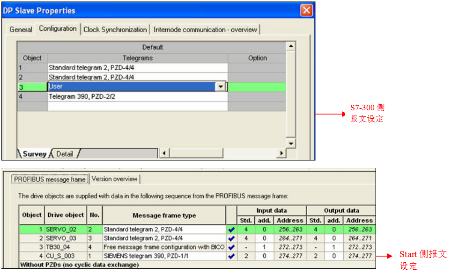
Task: Click the CU_S_003 row blue checkmark
Action: tap(231, 256)
